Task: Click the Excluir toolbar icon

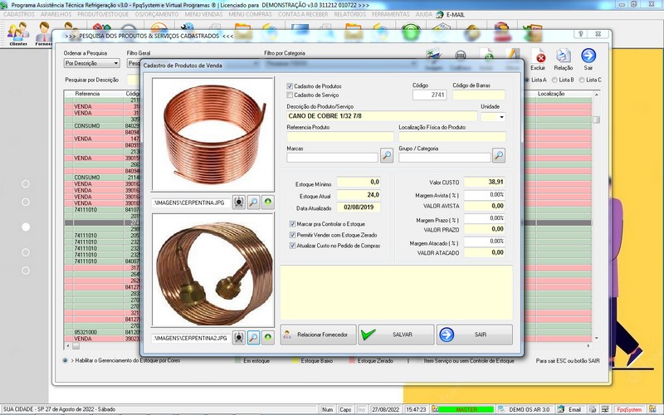Action: tap(538, 57)
